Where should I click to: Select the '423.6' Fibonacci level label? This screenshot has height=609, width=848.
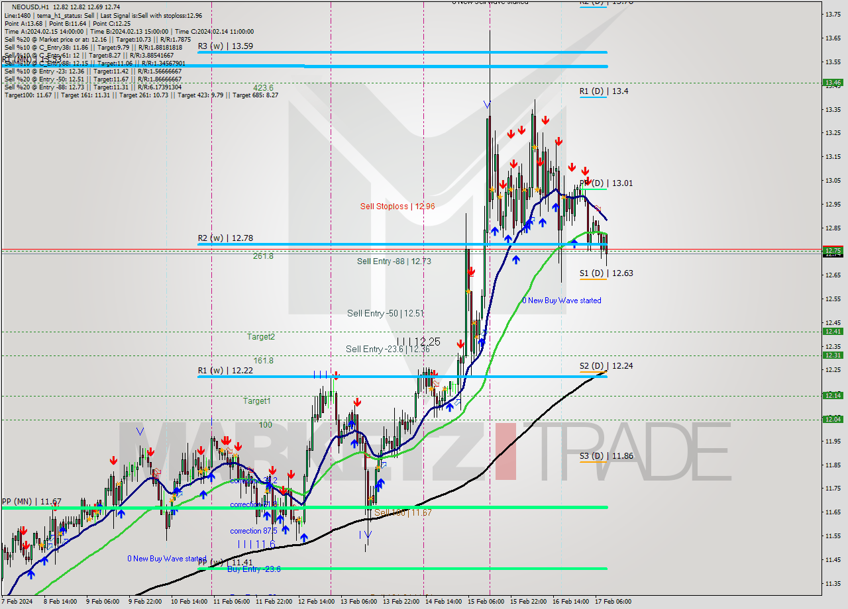click(x=263, y=87)
